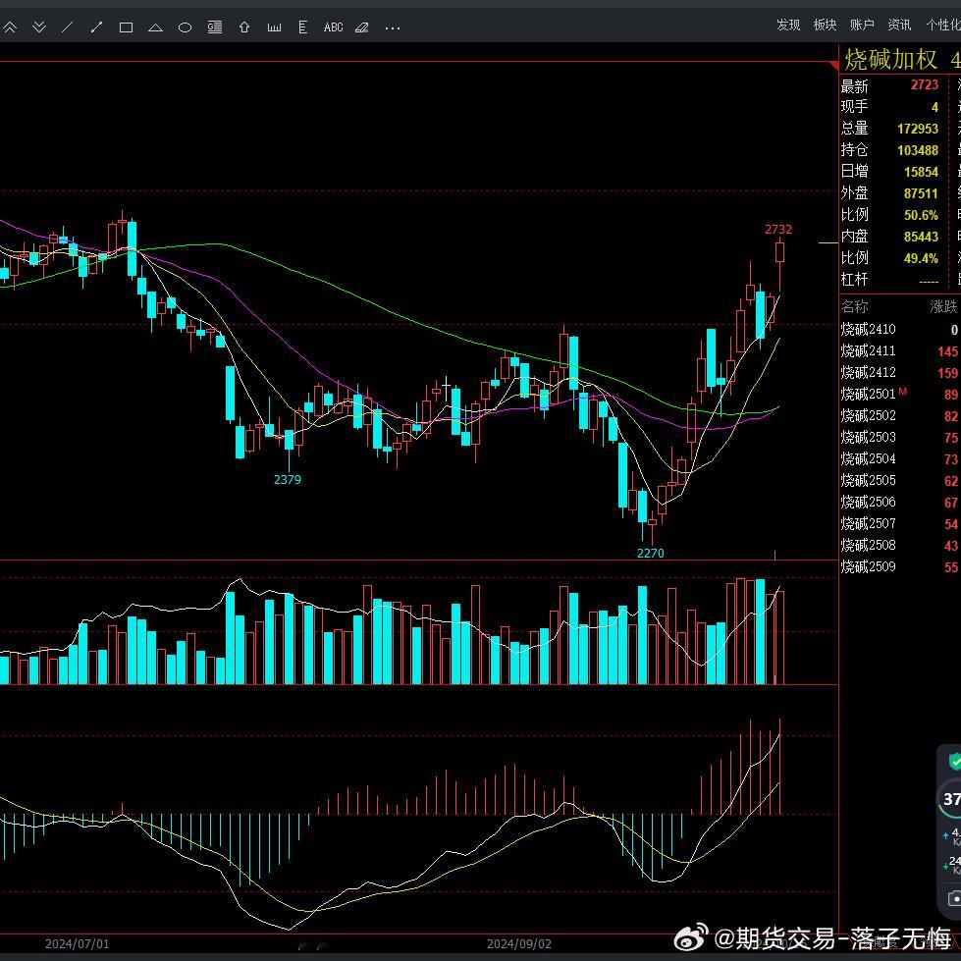961x961 pixels.
Task: Click the 2024/09/02 date on time axis
Action: (x=519, y=944)
